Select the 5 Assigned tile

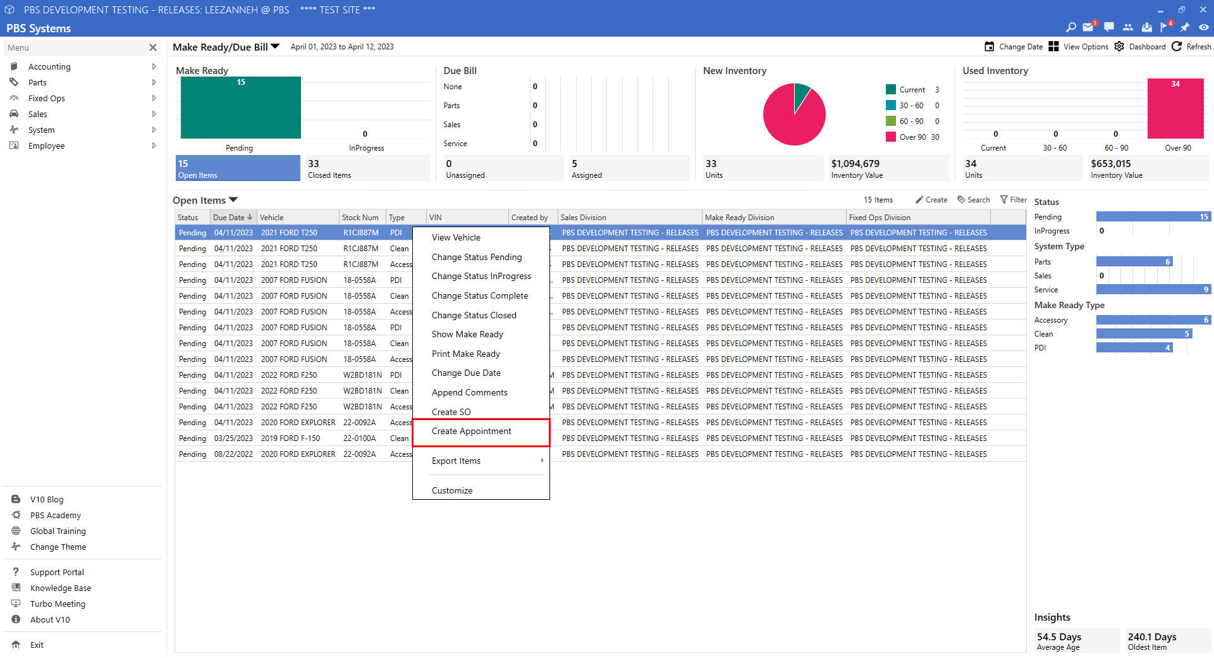point(629,168)
